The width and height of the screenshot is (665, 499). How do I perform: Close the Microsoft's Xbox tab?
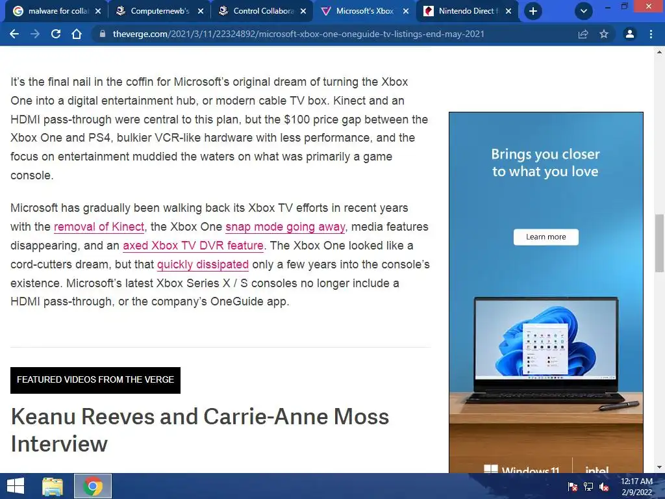pos(406,11)
